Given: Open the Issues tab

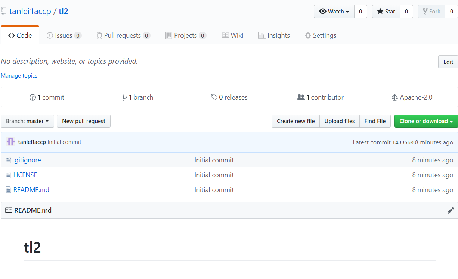Looking at the screenshot, I should (64, 35).
